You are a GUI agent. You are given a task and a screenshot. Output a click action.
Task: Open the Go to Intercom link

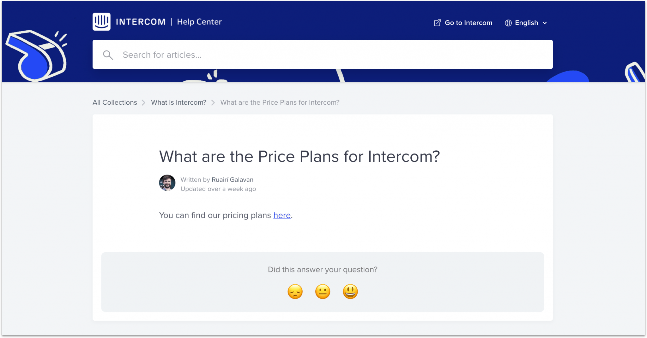coord(468,23)
